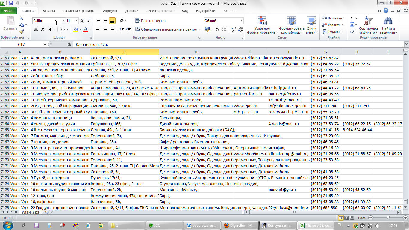This screenshot has width=409, height=230.
Task: Click the fx insert function icon
Action: [x=69, y=44]
